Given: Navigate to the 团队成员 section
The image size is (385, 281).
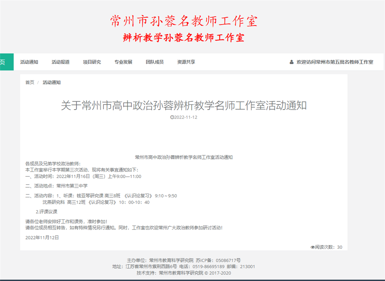Looking at the screenshot, I should pos(155,62).
